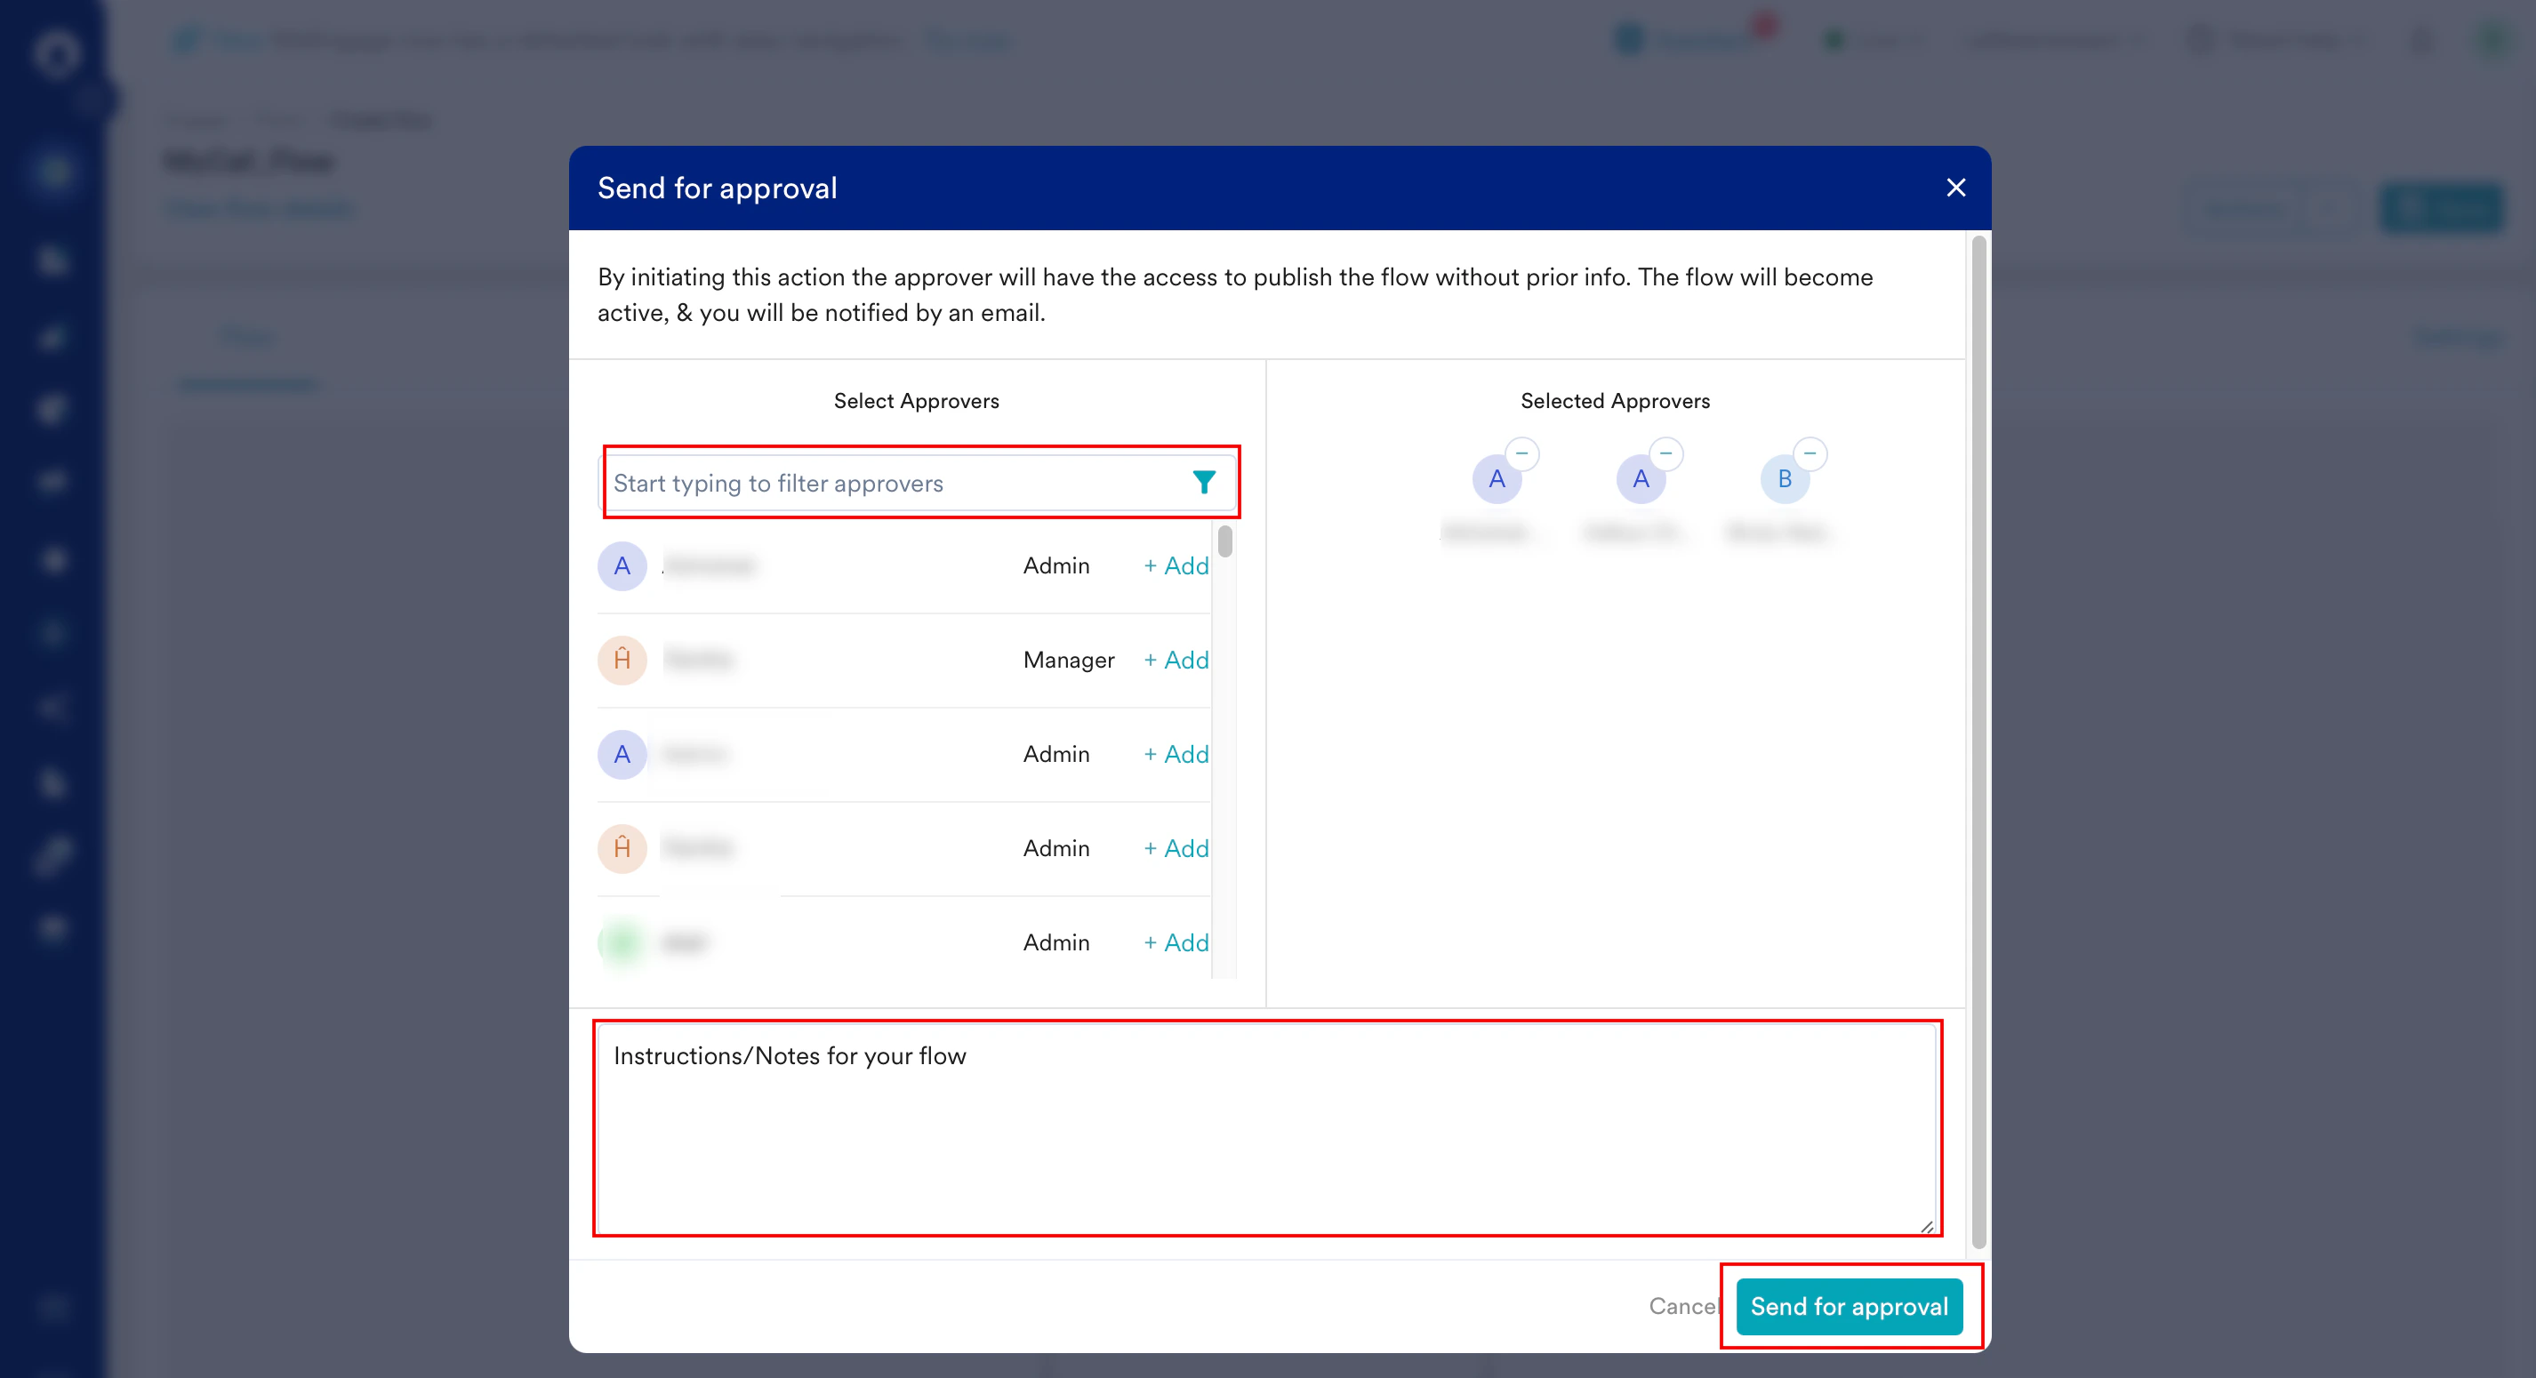The width and height of the screenshot is (2536, 1378).
Task: Close the Send for approval dialog
Action: [1955, 188]
